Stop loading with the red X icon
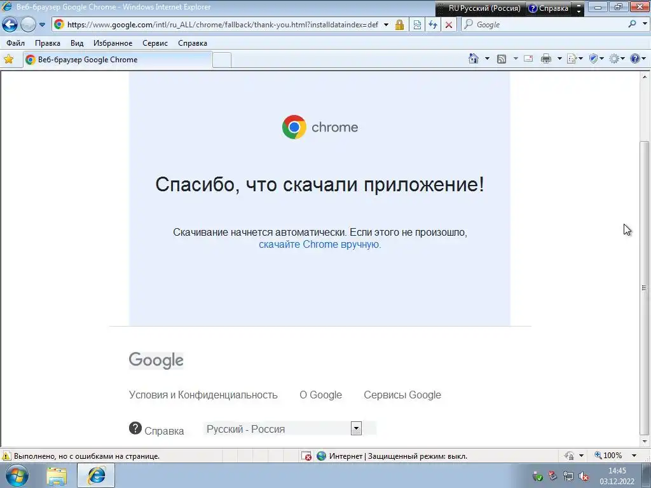This screenshot has width=651, height=488. point(449,25)
